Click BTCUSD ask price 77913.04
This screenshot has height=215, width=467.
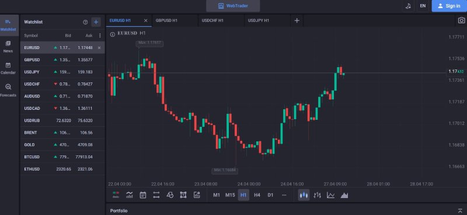84,157
